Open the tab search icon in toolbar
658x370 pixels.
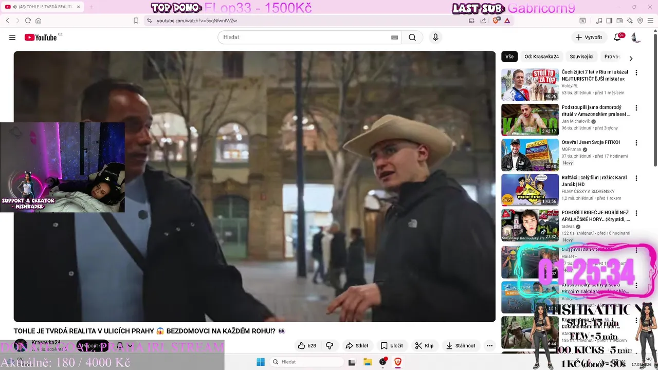pos(582,21)
